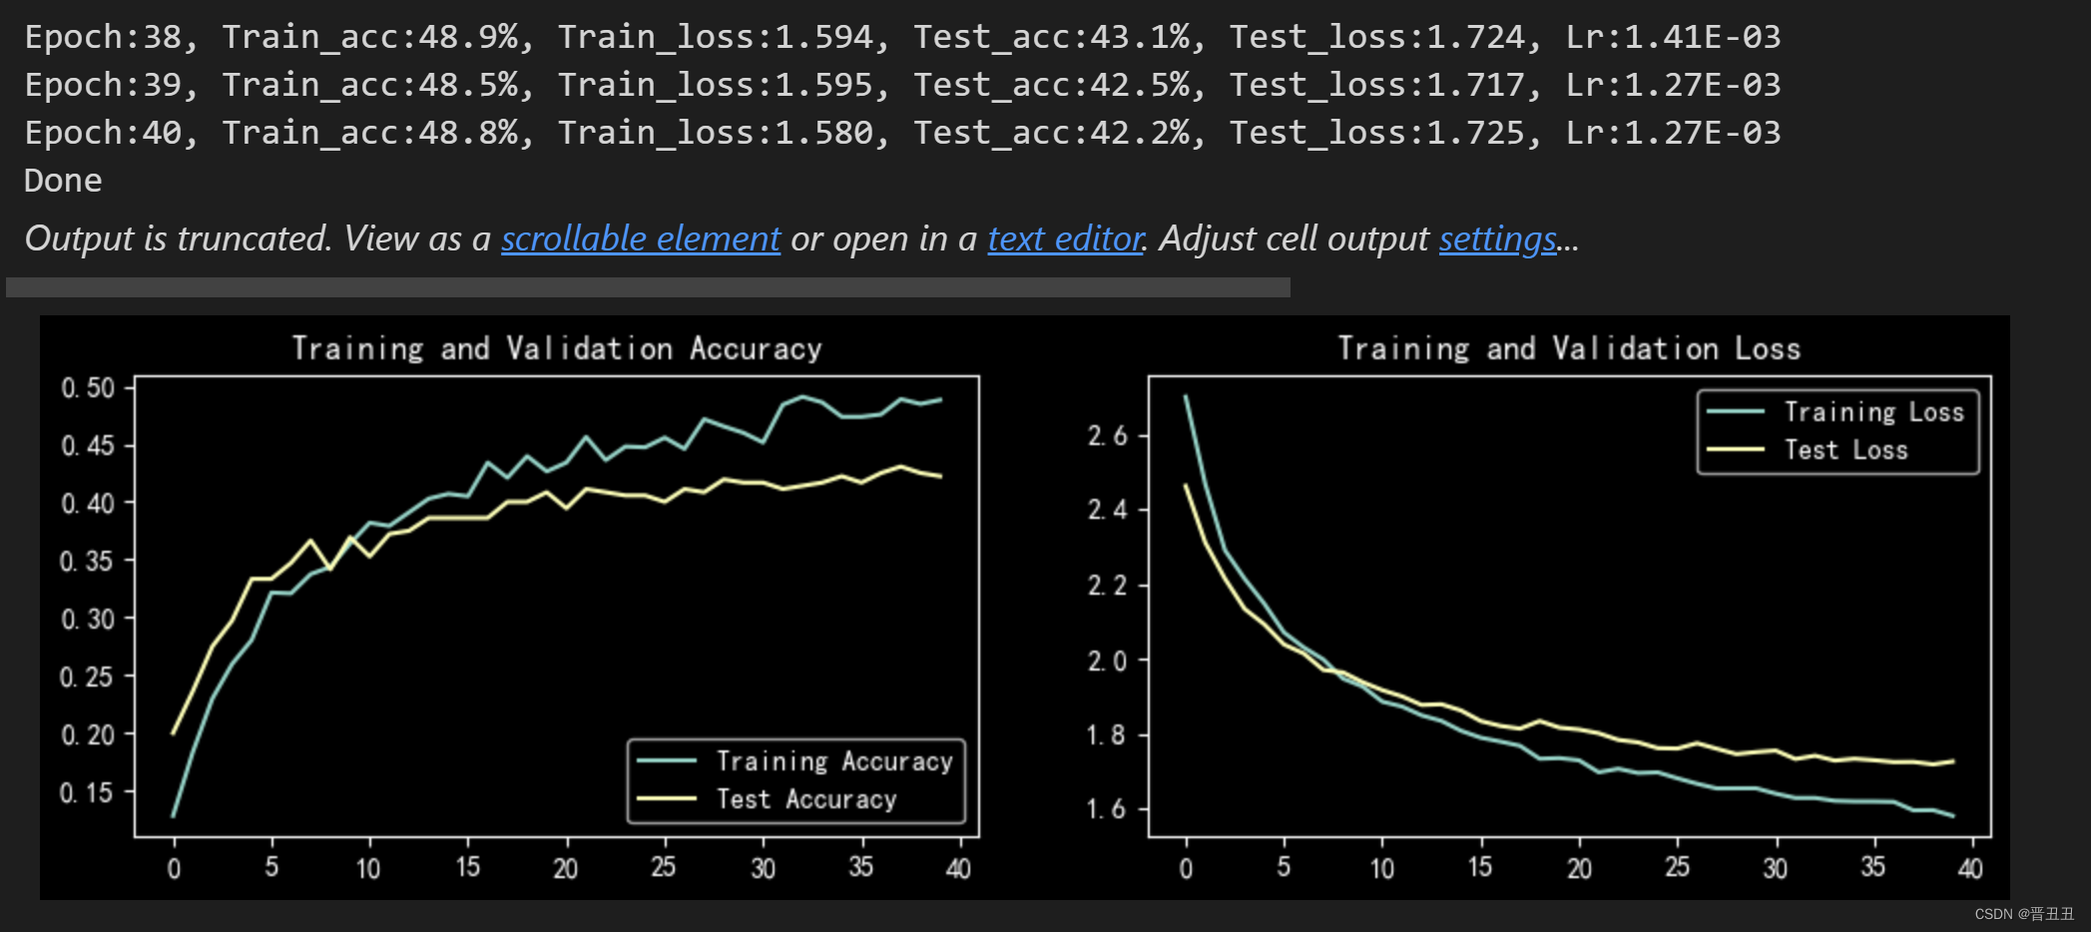
Task: Open output in text editor link
Action: coord(1065,238)
